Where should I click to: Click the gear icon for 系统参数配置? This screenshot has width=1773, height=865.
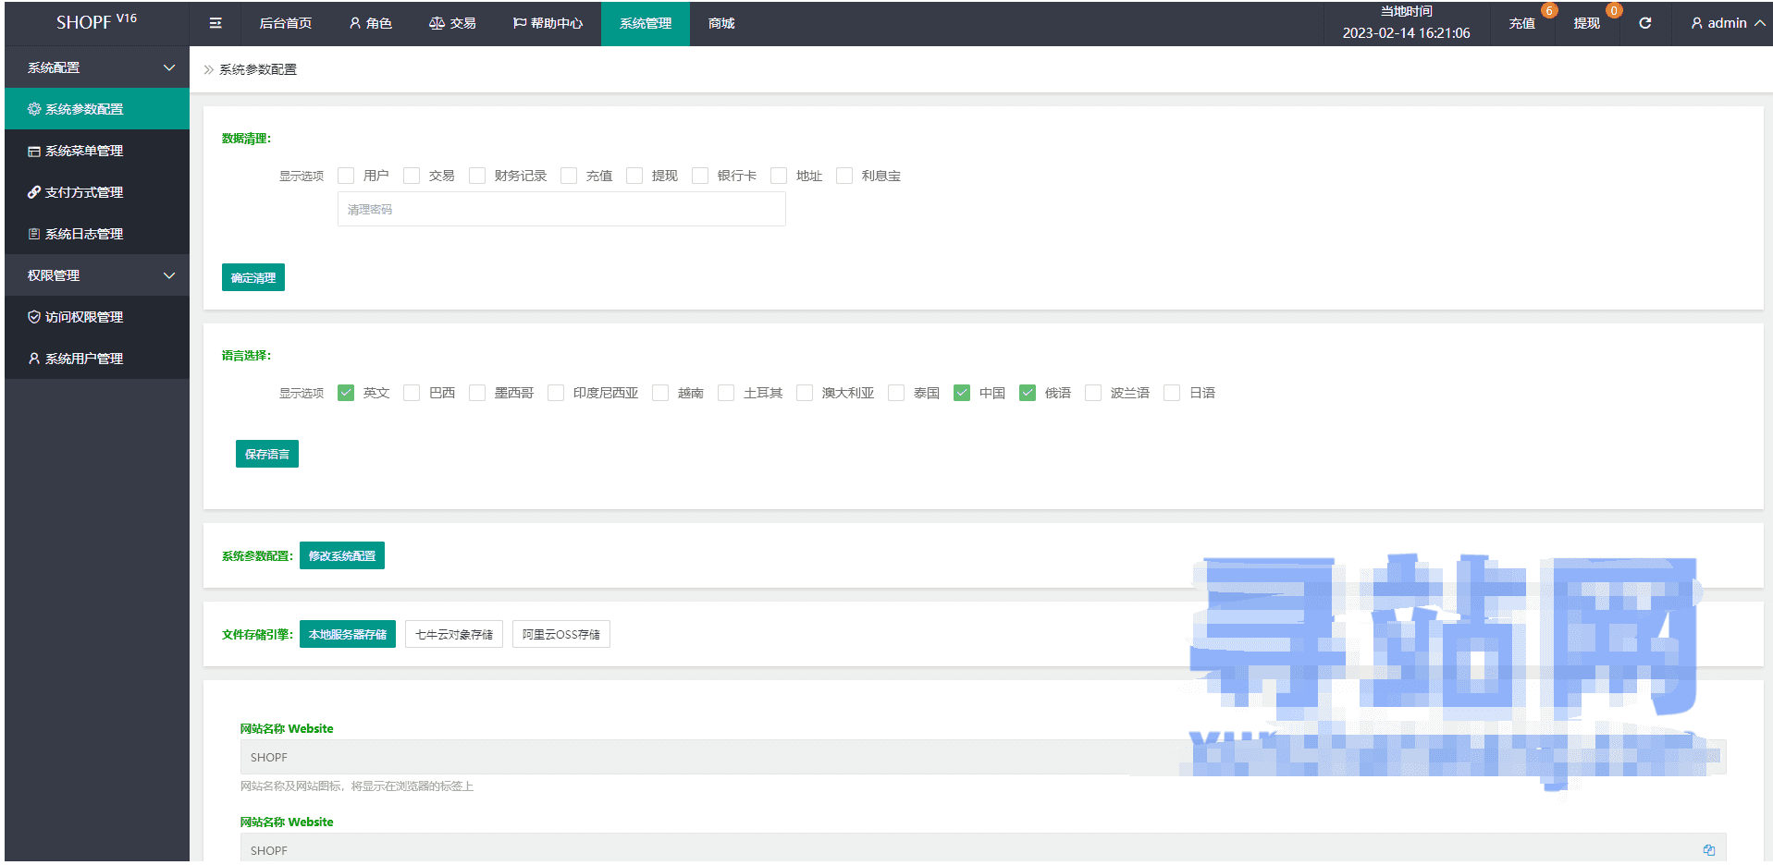34,109
